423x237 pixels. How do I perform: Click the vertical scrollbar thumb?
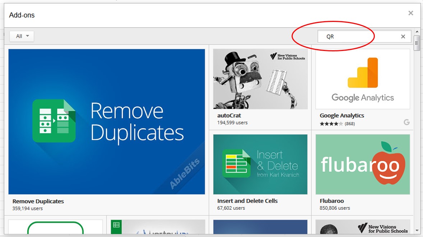coord(417,43)
